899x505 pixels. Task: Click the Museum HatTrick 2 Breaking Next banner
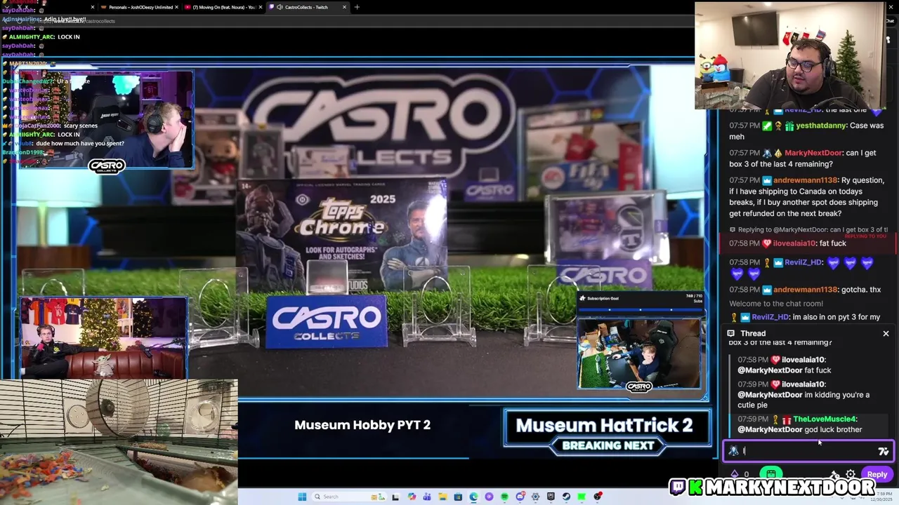608,432
